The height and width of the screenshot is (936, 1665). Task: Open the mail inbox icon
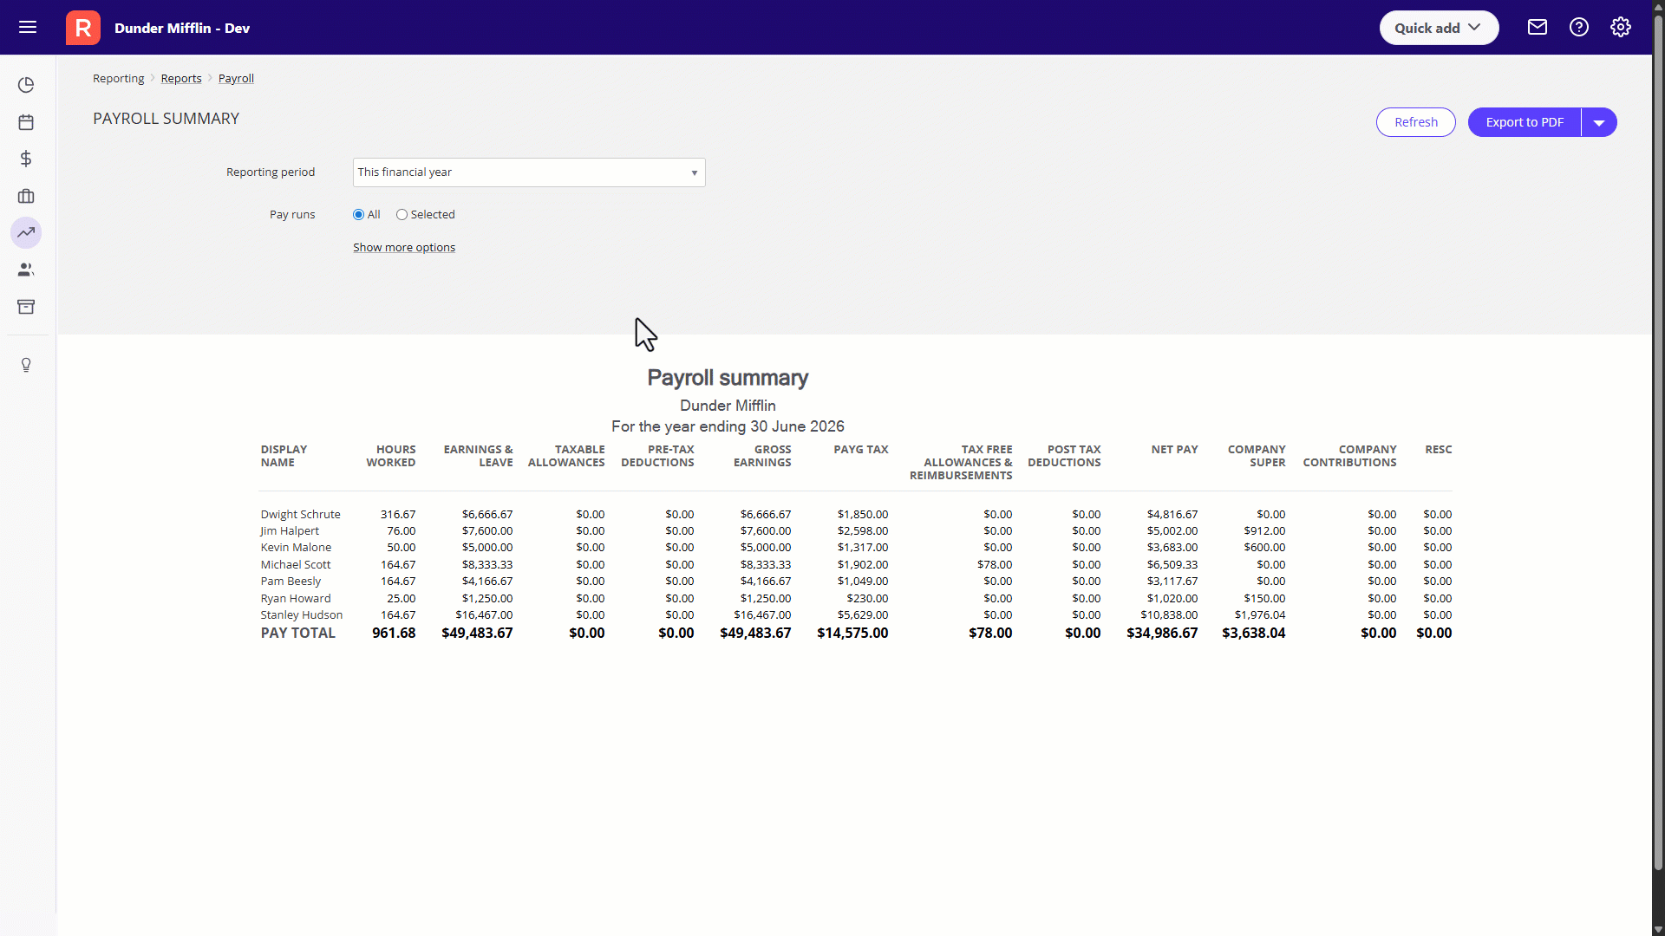click(x=1537, y=27)
